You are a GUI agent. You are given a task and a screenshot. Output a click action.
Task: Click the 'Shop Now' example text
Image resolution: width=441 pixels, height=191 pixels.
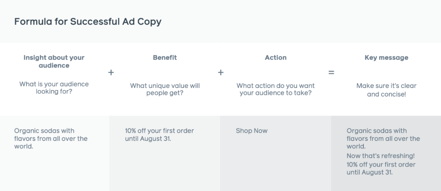(252, 131)
